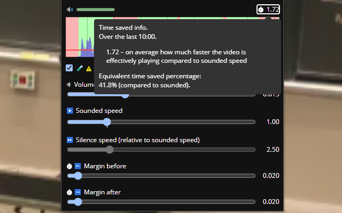
Task: Click the Margin after slider track
Action: (166, 202)
